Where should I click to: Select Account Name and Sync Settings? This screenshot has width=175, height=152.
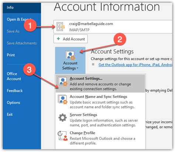coord(100,101)
